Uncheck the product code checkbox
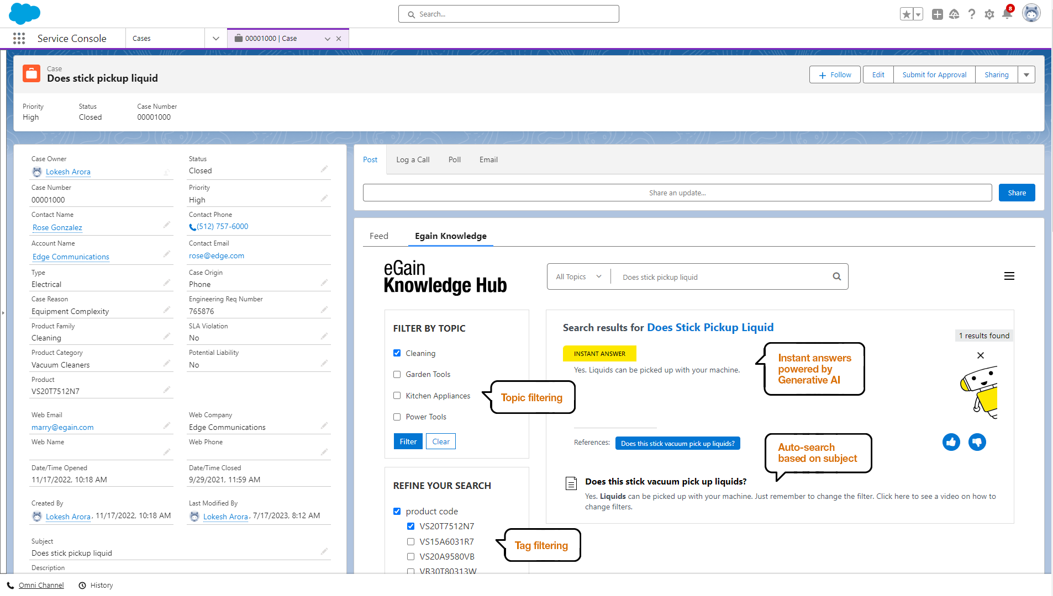 coord(397,511)
